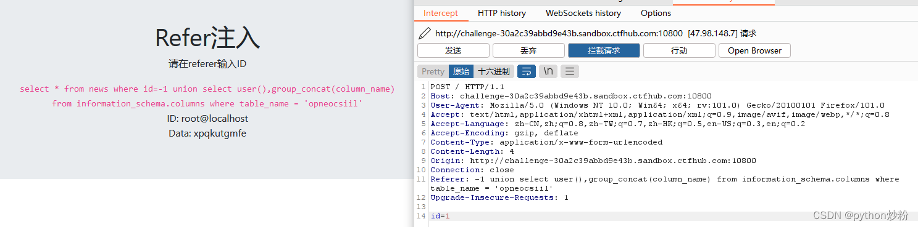Click the 请在referer输入ID instruction text

click(207, 64)
